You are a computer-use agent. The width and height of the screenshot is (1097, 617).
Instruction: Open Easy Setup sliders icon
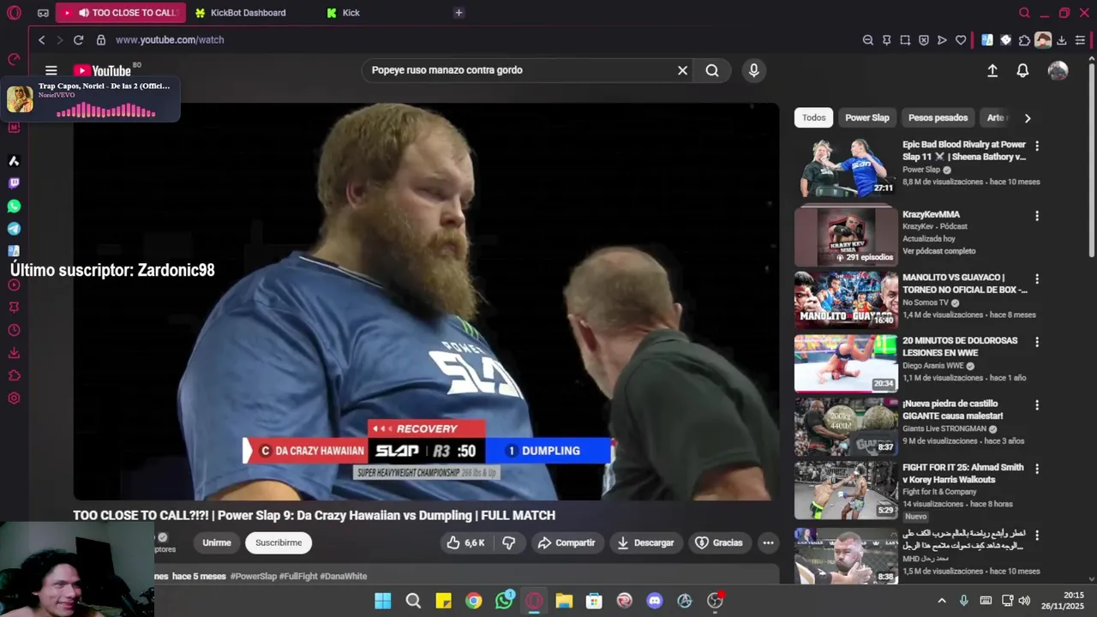(1080, 40)
